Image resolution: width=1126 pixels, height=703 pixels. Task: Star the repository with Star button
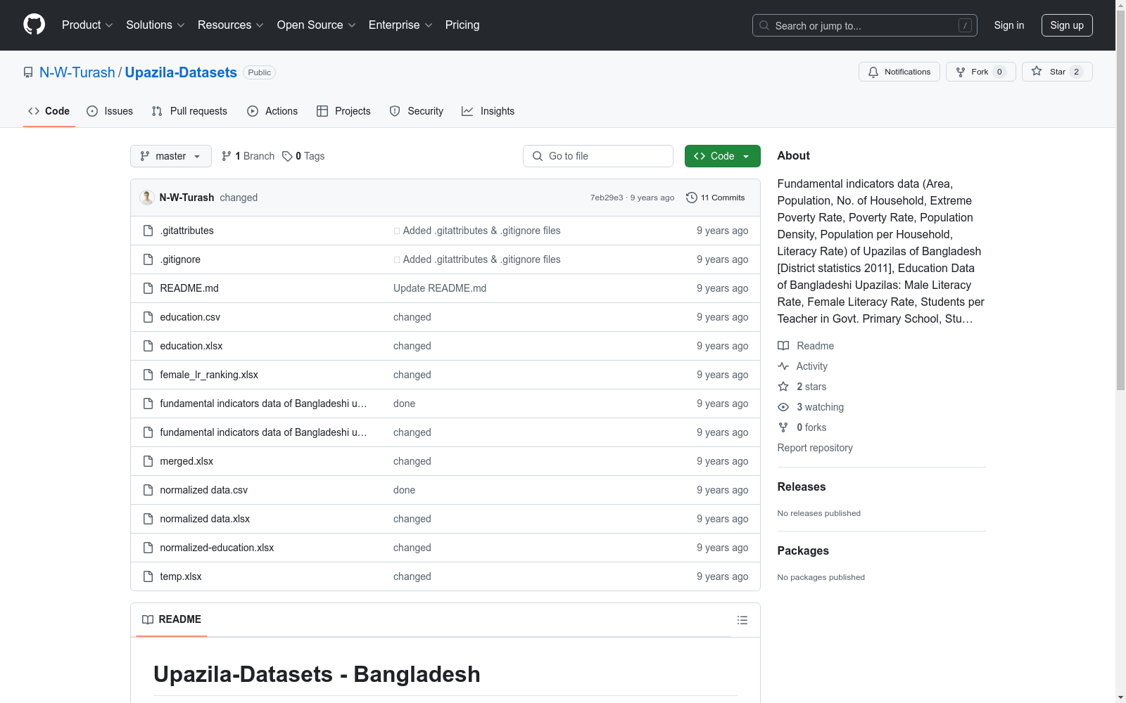[1057, 72]
